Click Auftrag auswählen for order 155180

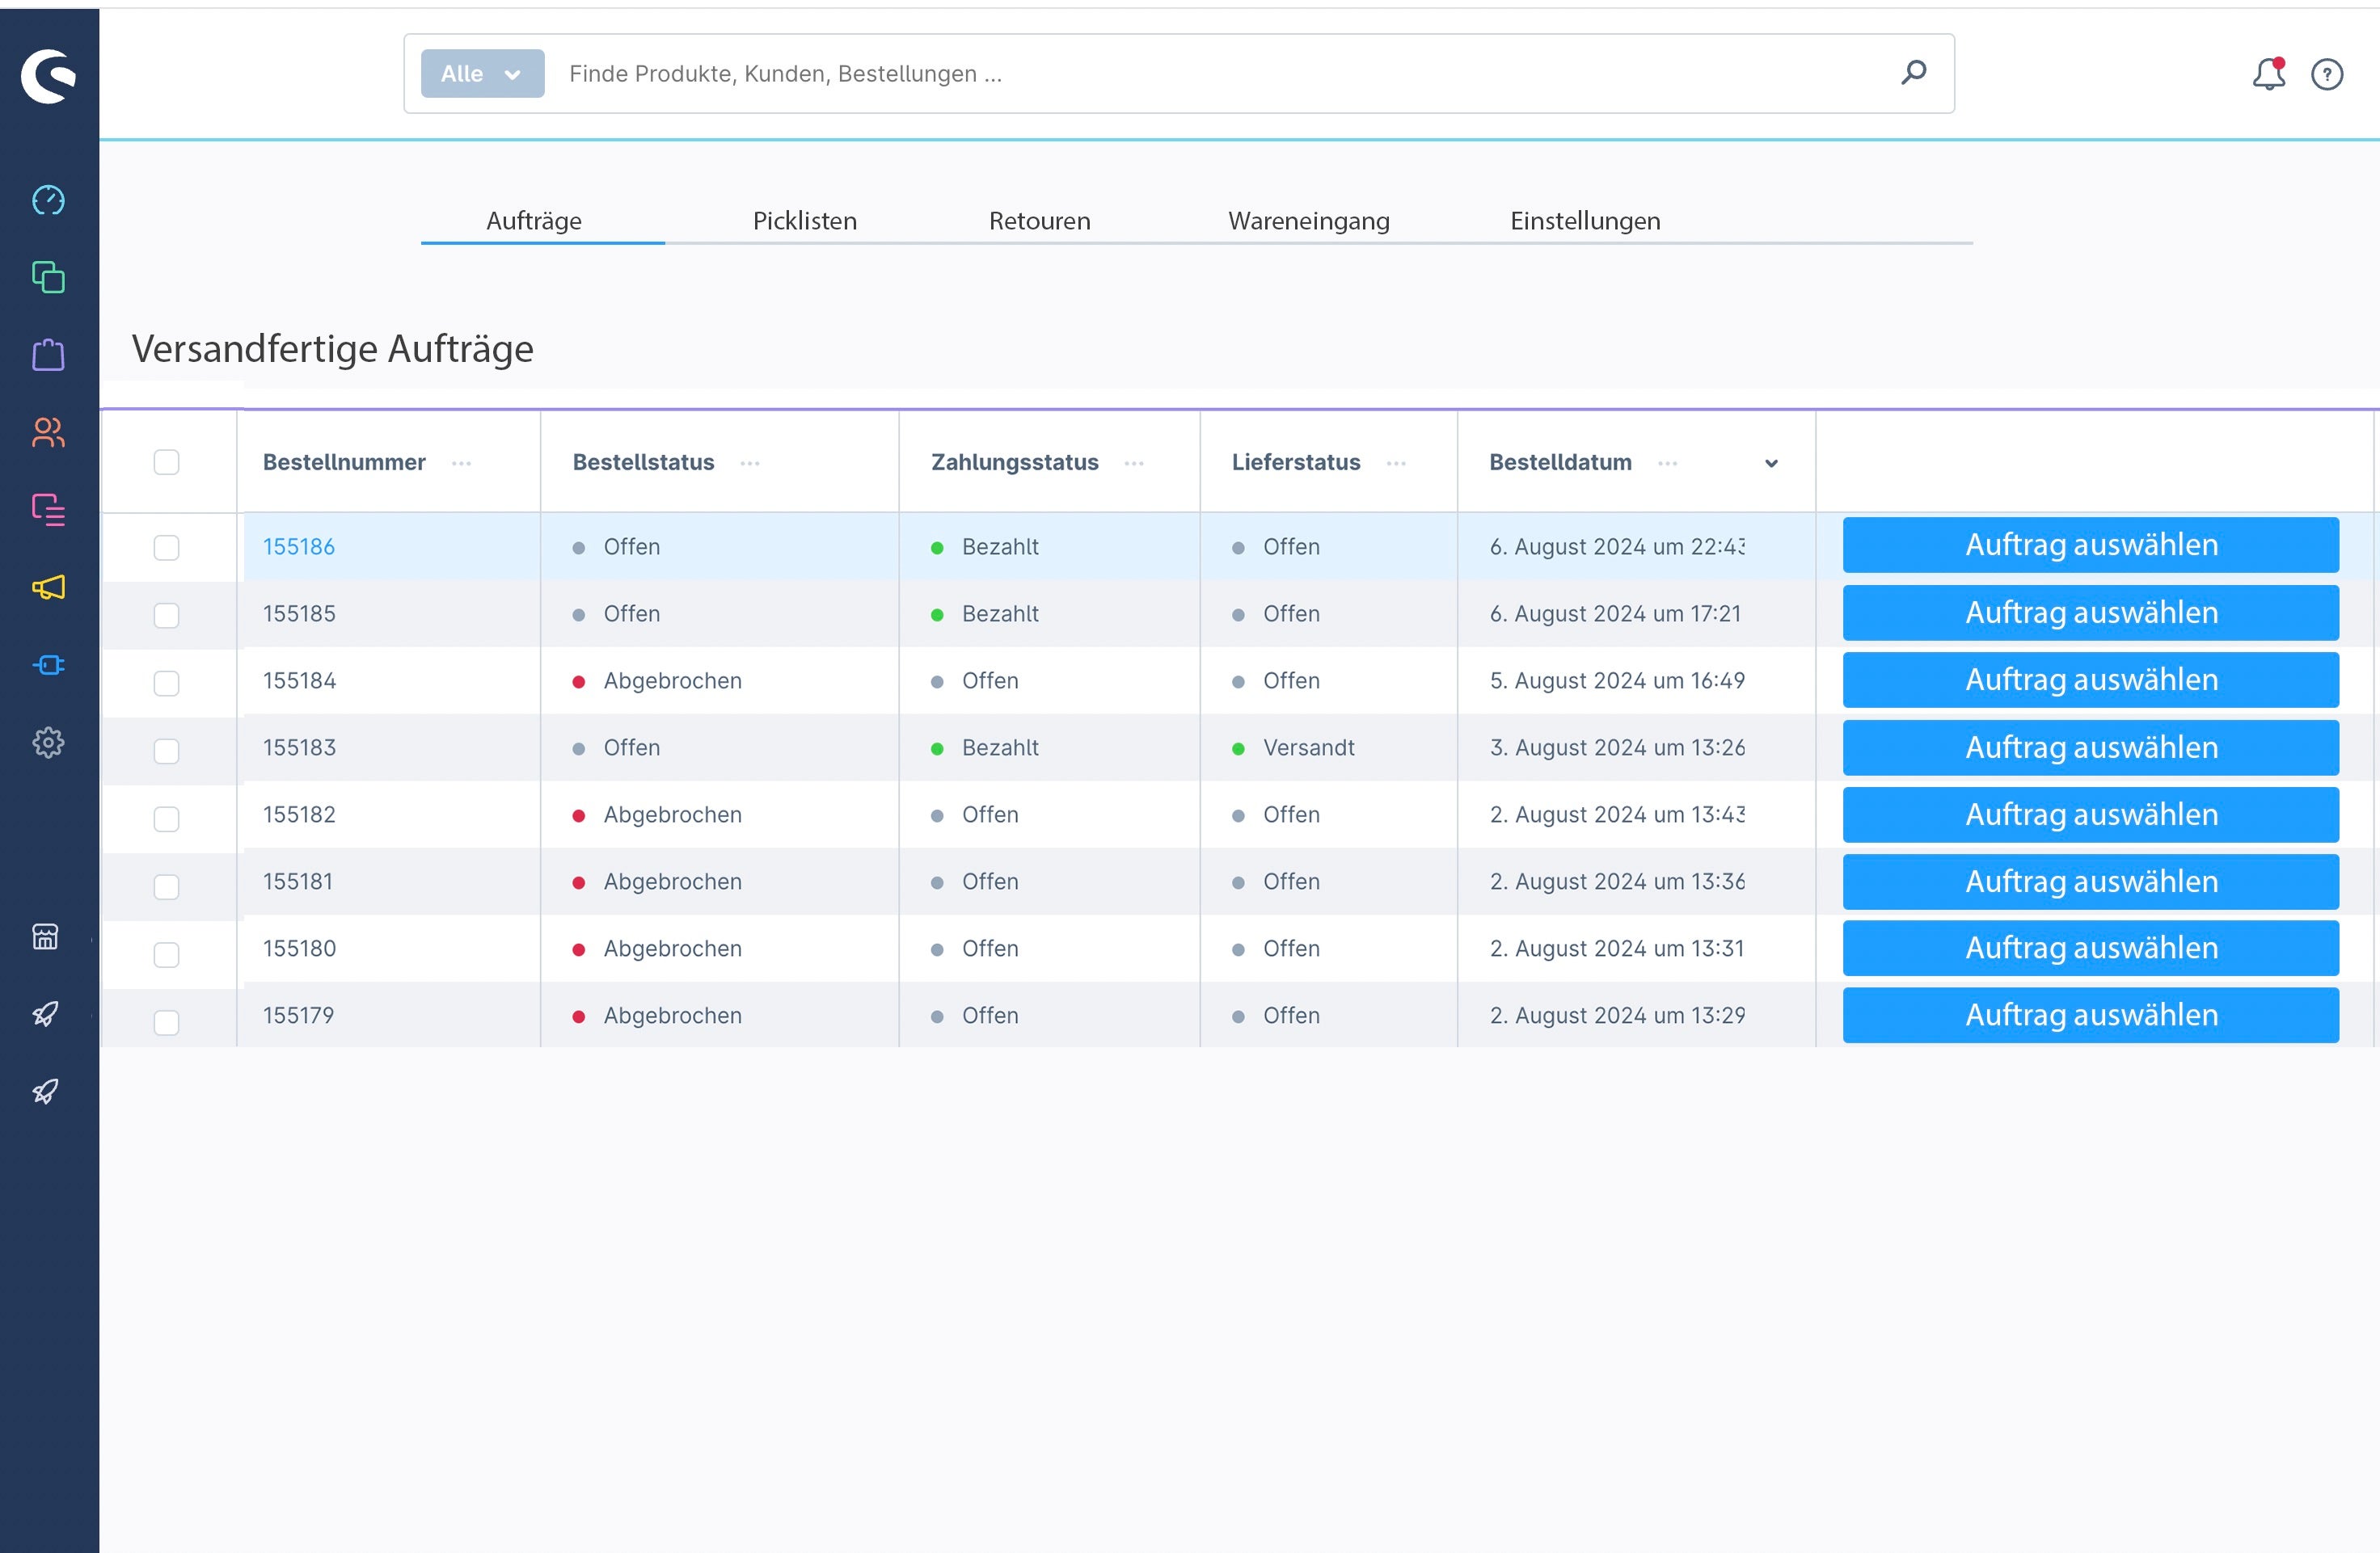[x=2091, y=949]
